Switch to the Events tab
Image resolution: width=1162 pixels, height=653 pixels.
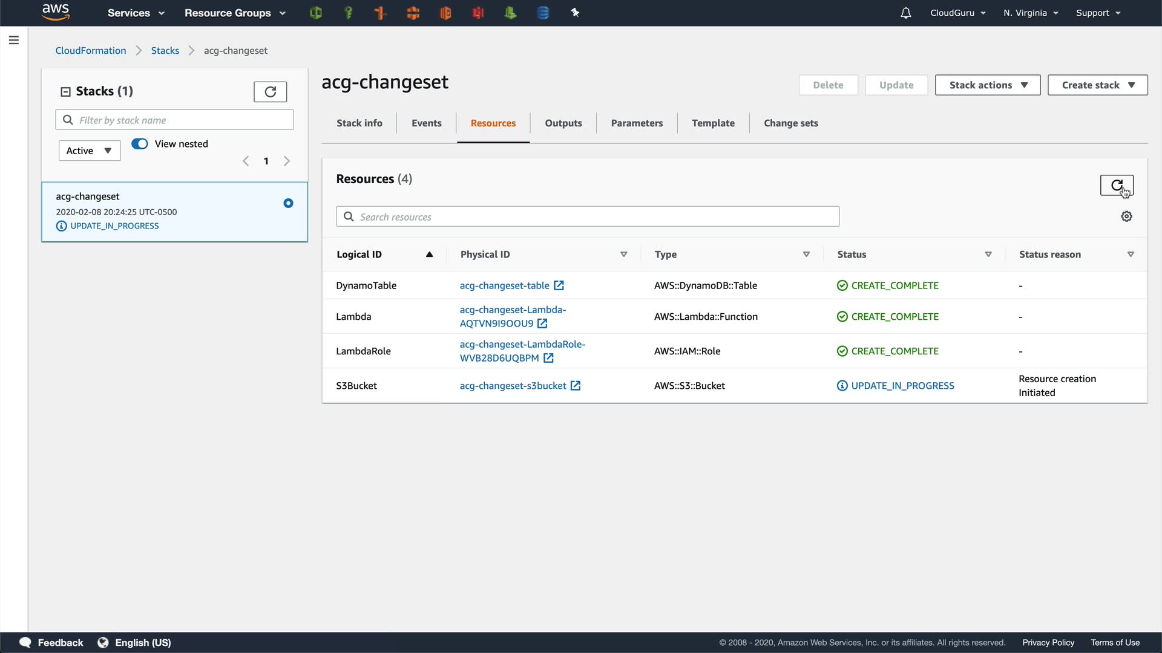point(426,123)
